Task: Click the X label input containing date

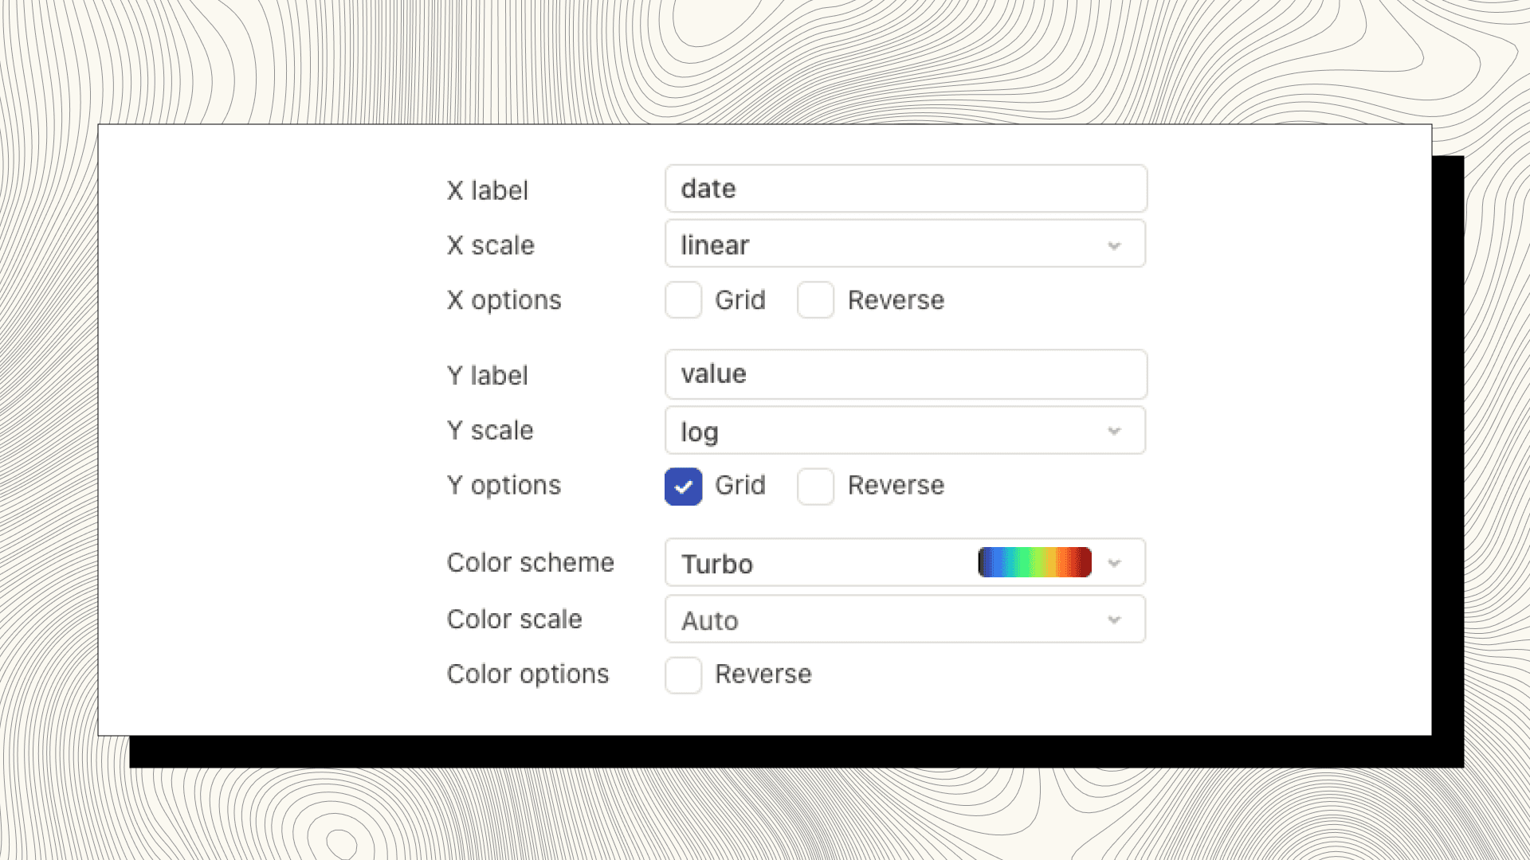Action: pyautogui.click(x=905, y=189)
